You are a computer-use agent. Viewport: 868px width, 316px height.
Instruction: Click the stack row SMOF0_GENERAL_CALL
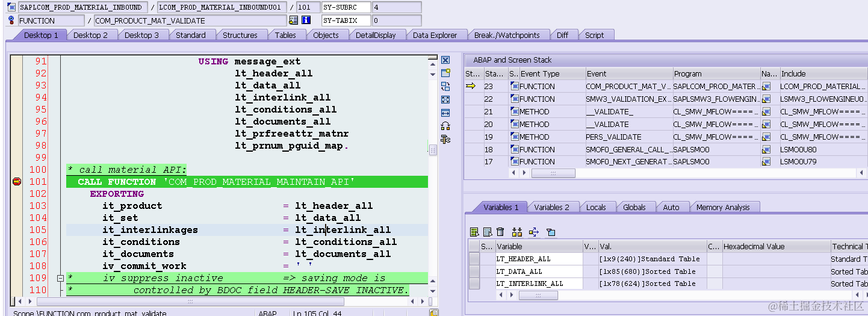665,149
